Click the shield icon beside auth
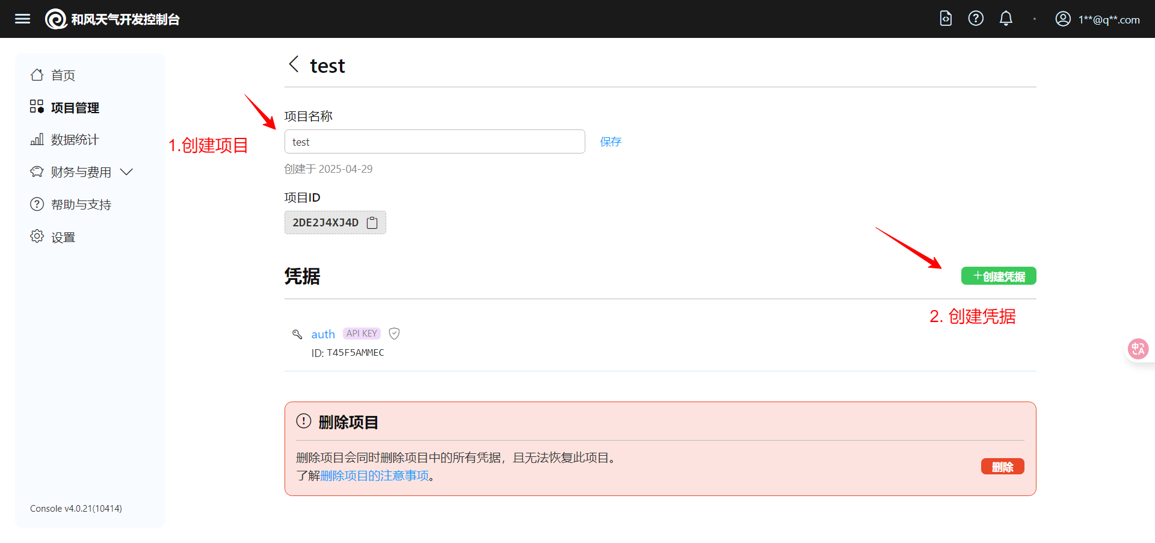 pos(395,334)
